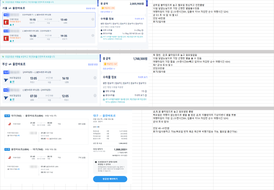Select 수하물 정보 heading in Seoul panel
Viewport: 274px width, 190px height.
107,19
